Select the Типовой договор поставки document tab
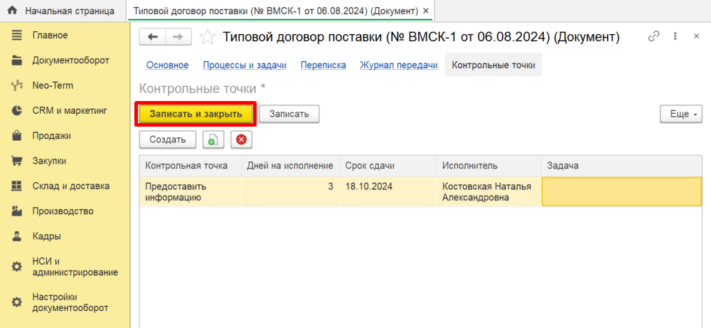Image resolution: width=711 pixels, height=328 pixels. [x=281, y=11]
